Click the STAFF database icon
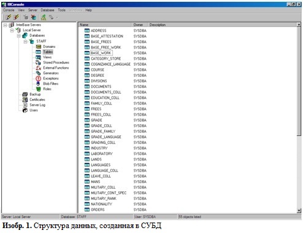 pos(32,41)
